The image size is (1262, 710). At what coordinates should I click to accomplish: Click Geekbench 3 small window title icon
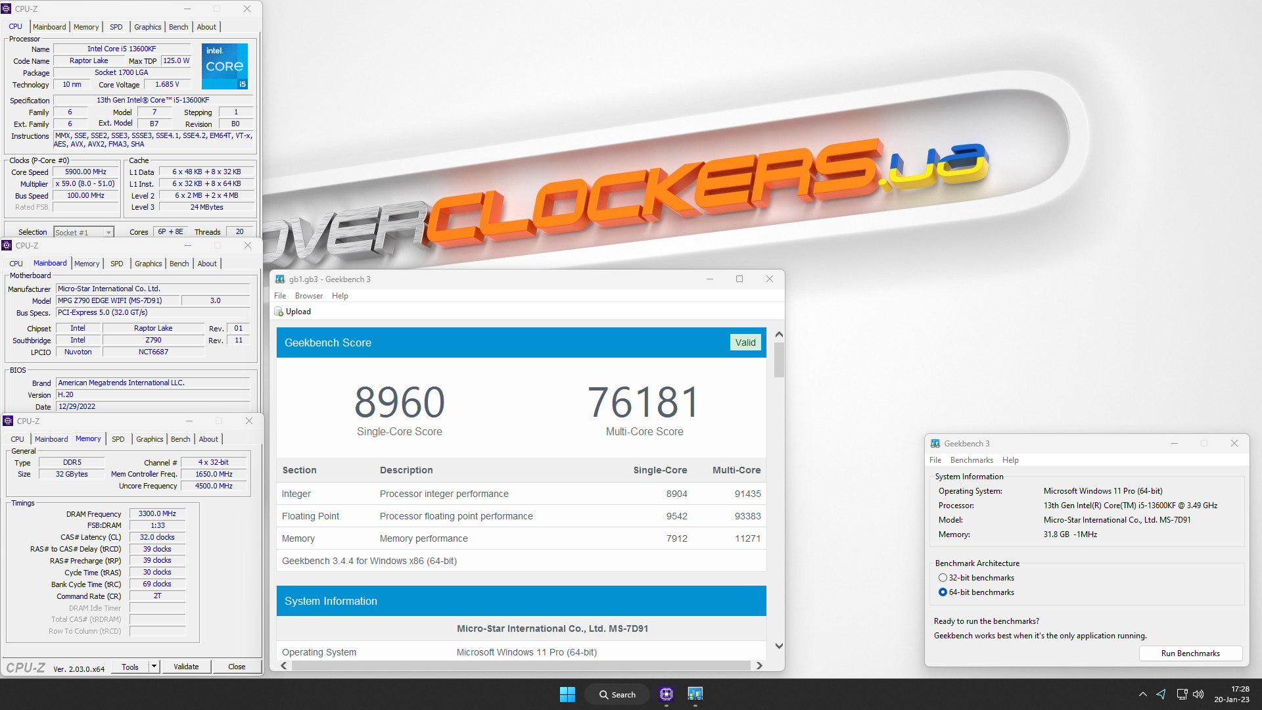tap(935, 444)
